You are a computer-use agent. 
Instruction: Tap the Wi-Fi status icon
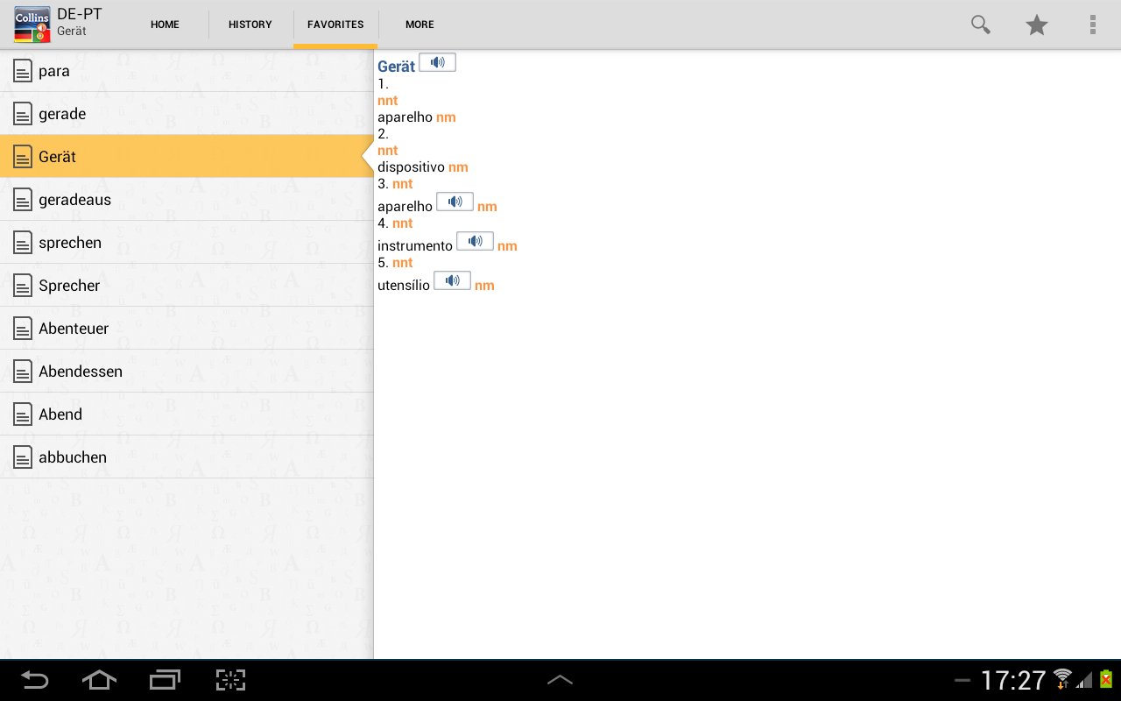click(1062, 679)
